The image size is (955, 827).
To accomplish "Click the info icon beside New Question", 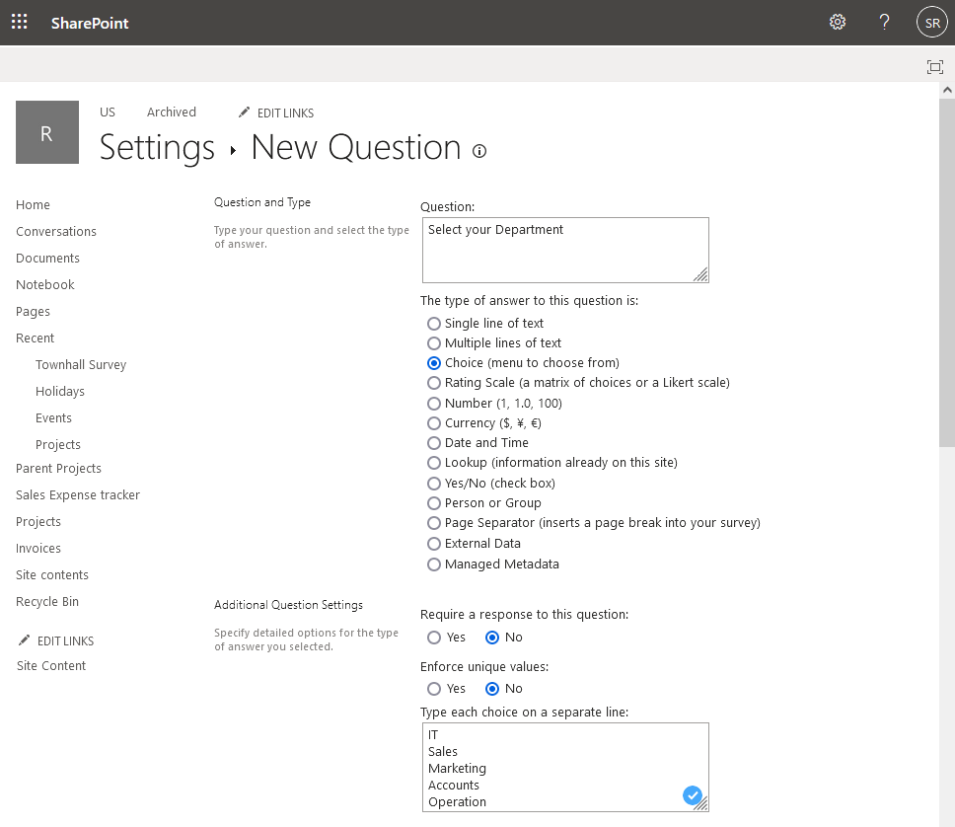I will click(x=479, y=151).
